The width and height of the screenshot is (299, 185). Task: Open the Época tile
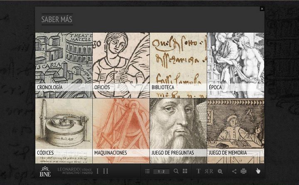[236, 65]
